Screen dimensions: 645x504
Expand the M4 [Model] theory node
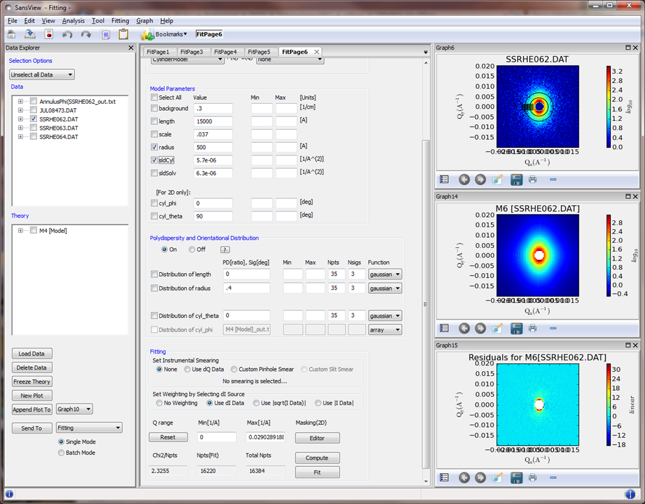(20, 231)
